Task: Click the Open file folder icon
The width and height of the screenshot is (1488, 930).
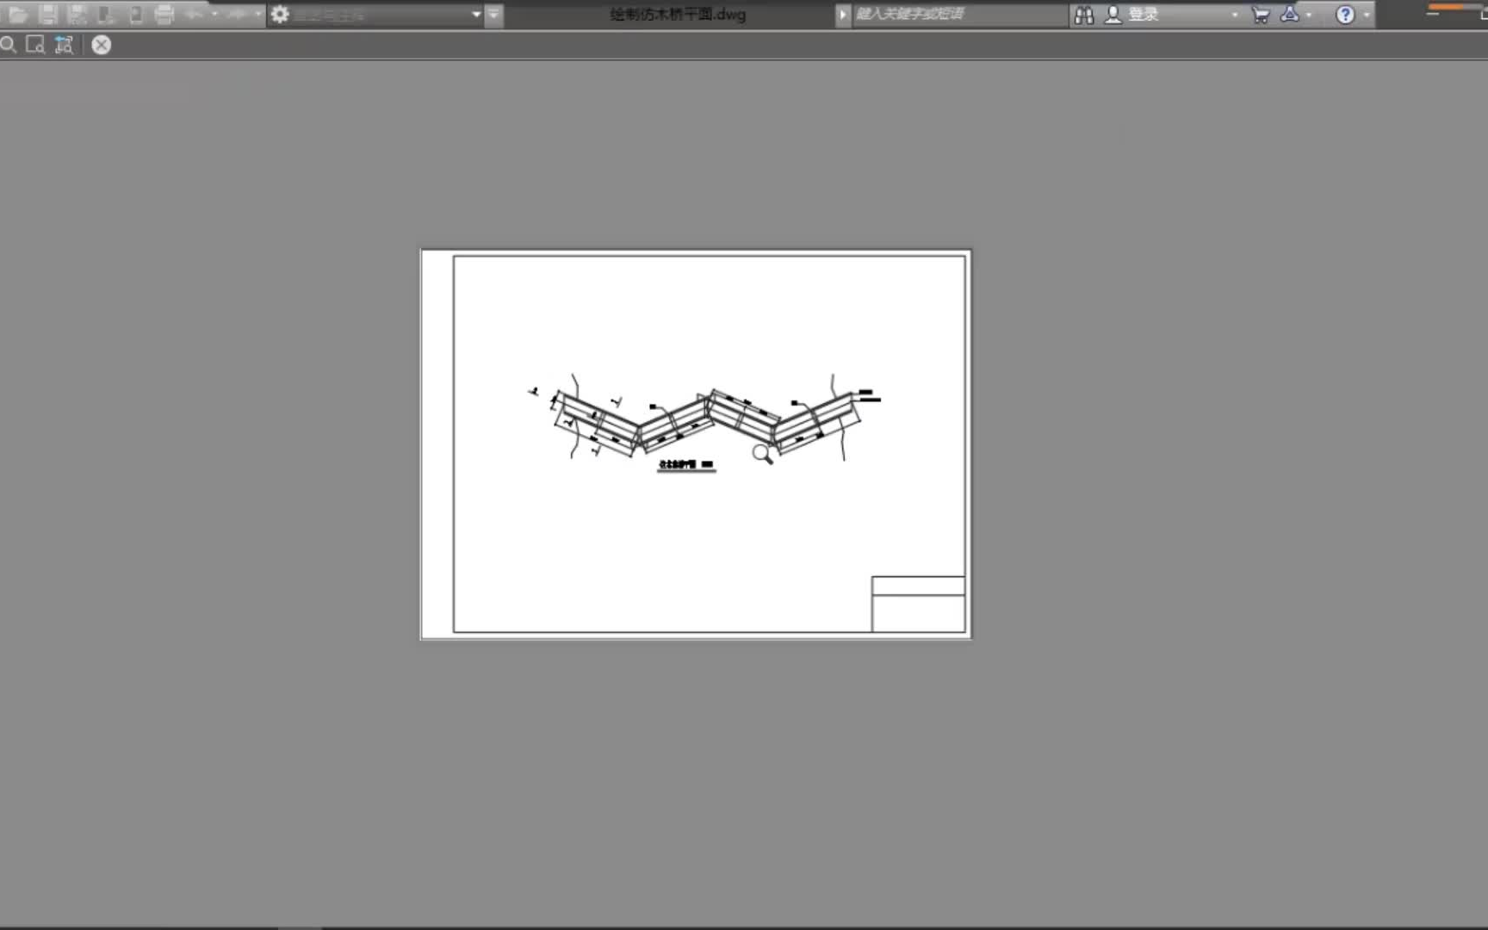Action: pos(18,14)
